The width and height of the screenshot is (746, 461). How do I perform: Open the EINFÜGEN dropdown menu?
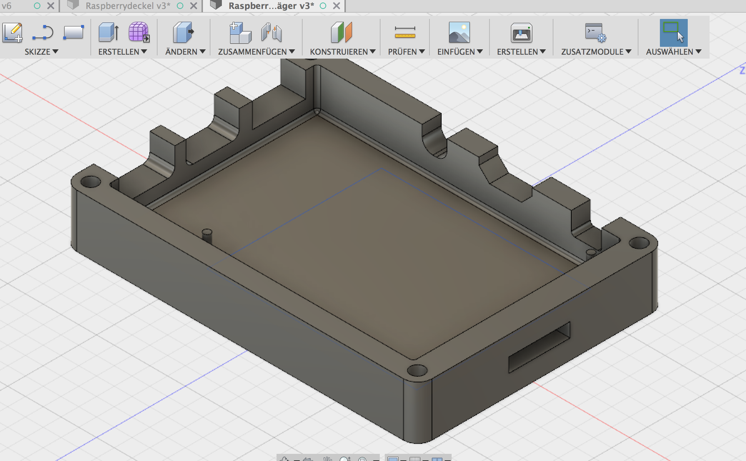(x=460, y=52)
